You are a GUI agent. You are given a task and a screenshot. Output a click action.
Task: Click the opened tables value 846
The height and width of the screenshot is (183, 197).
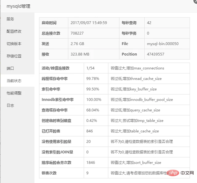click(x=90, y=131)
